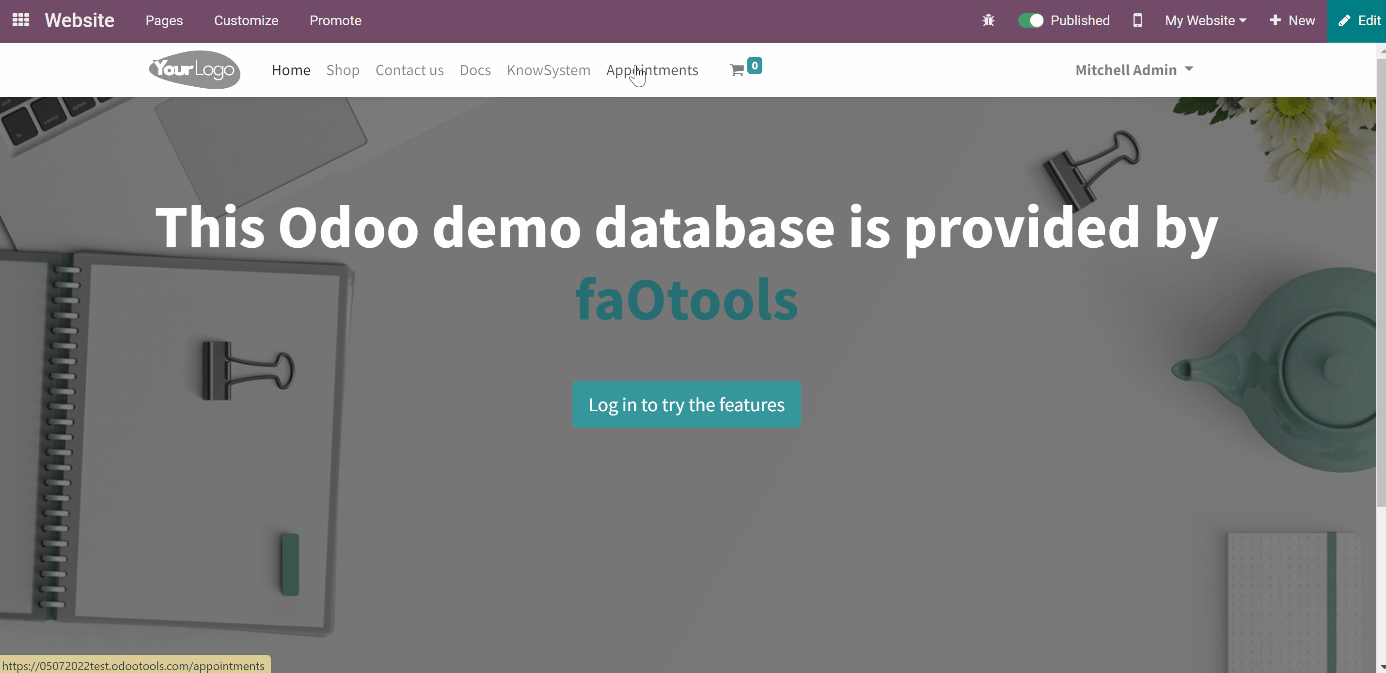Open the apps grid menu
Screen dimensions: 1386x673
pyautogui.click(x=20, y=20)
